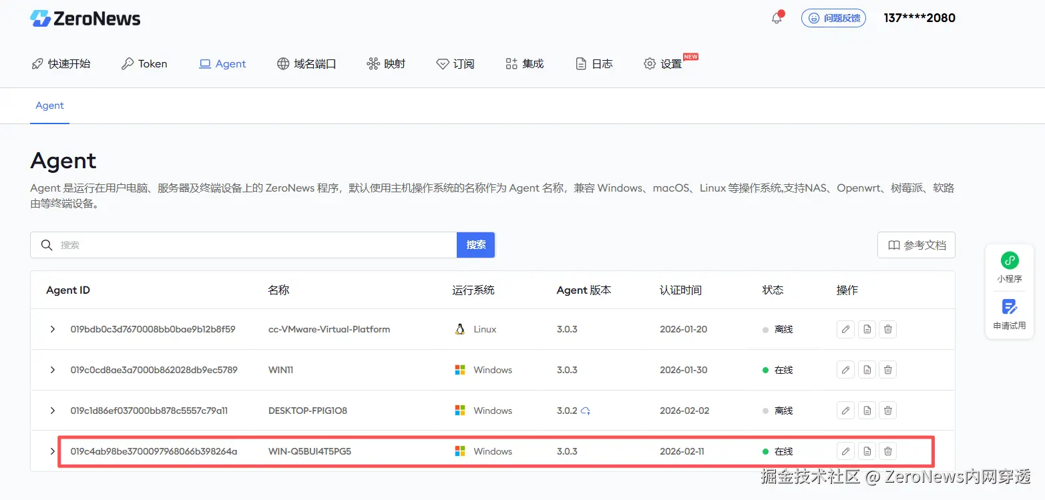Click the date 2026-02-02
Image resolution: width=1045 pixels, height=500 pixels.
684,411
